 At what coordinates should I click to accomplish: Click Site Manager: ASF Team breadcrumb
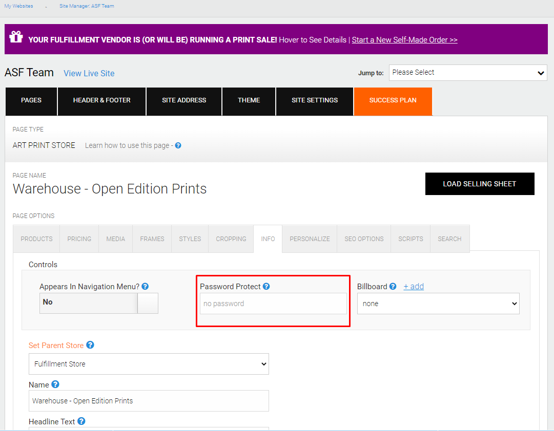(x=87, y=6)
